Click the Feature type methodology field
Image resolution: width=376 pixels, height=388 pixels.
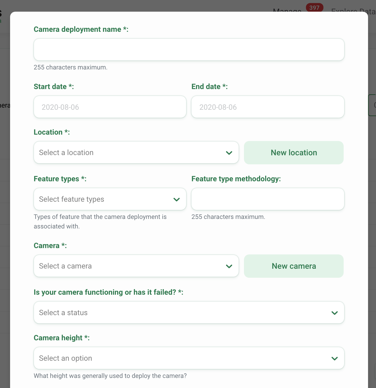[x=268, y=199]
